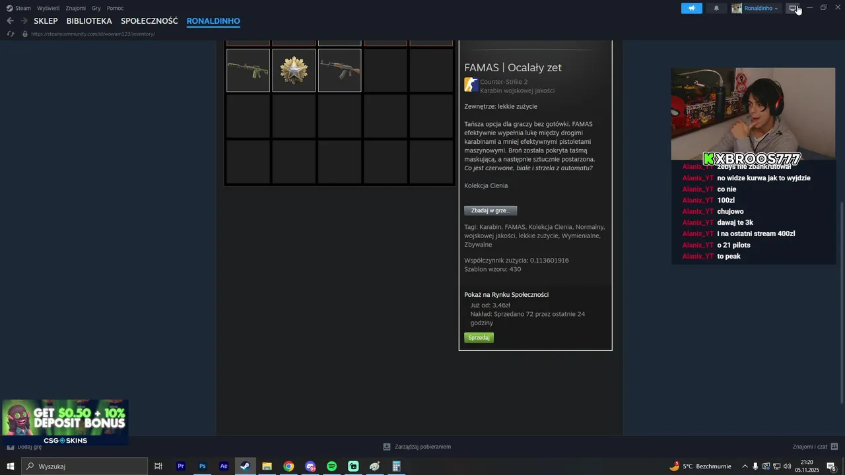The image size is (845, 475).
Task: Open Task View on the taskbar
Action: (x=158, y=466)
